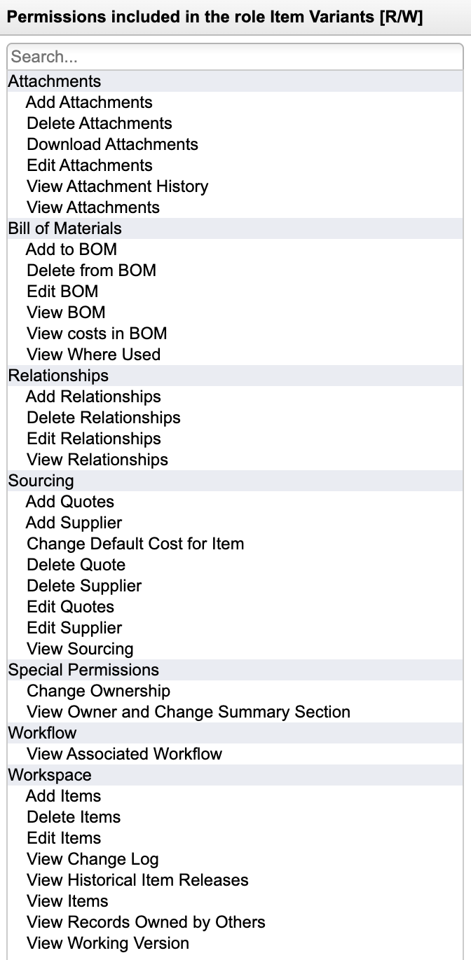Choose Download Attachments permission
Screen dimensions: 471x960
click(x=112, y=144)
